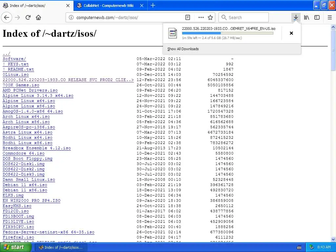Download FD13LIVE.iso
This screenshot has width=336, height=252.
coord(18,221)
